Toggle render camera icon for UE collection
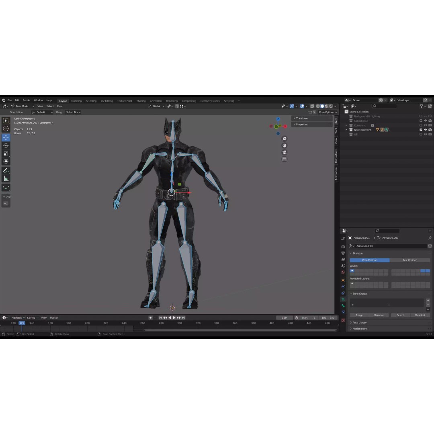The width and height of the screenshot is (434, 434). 430,134
